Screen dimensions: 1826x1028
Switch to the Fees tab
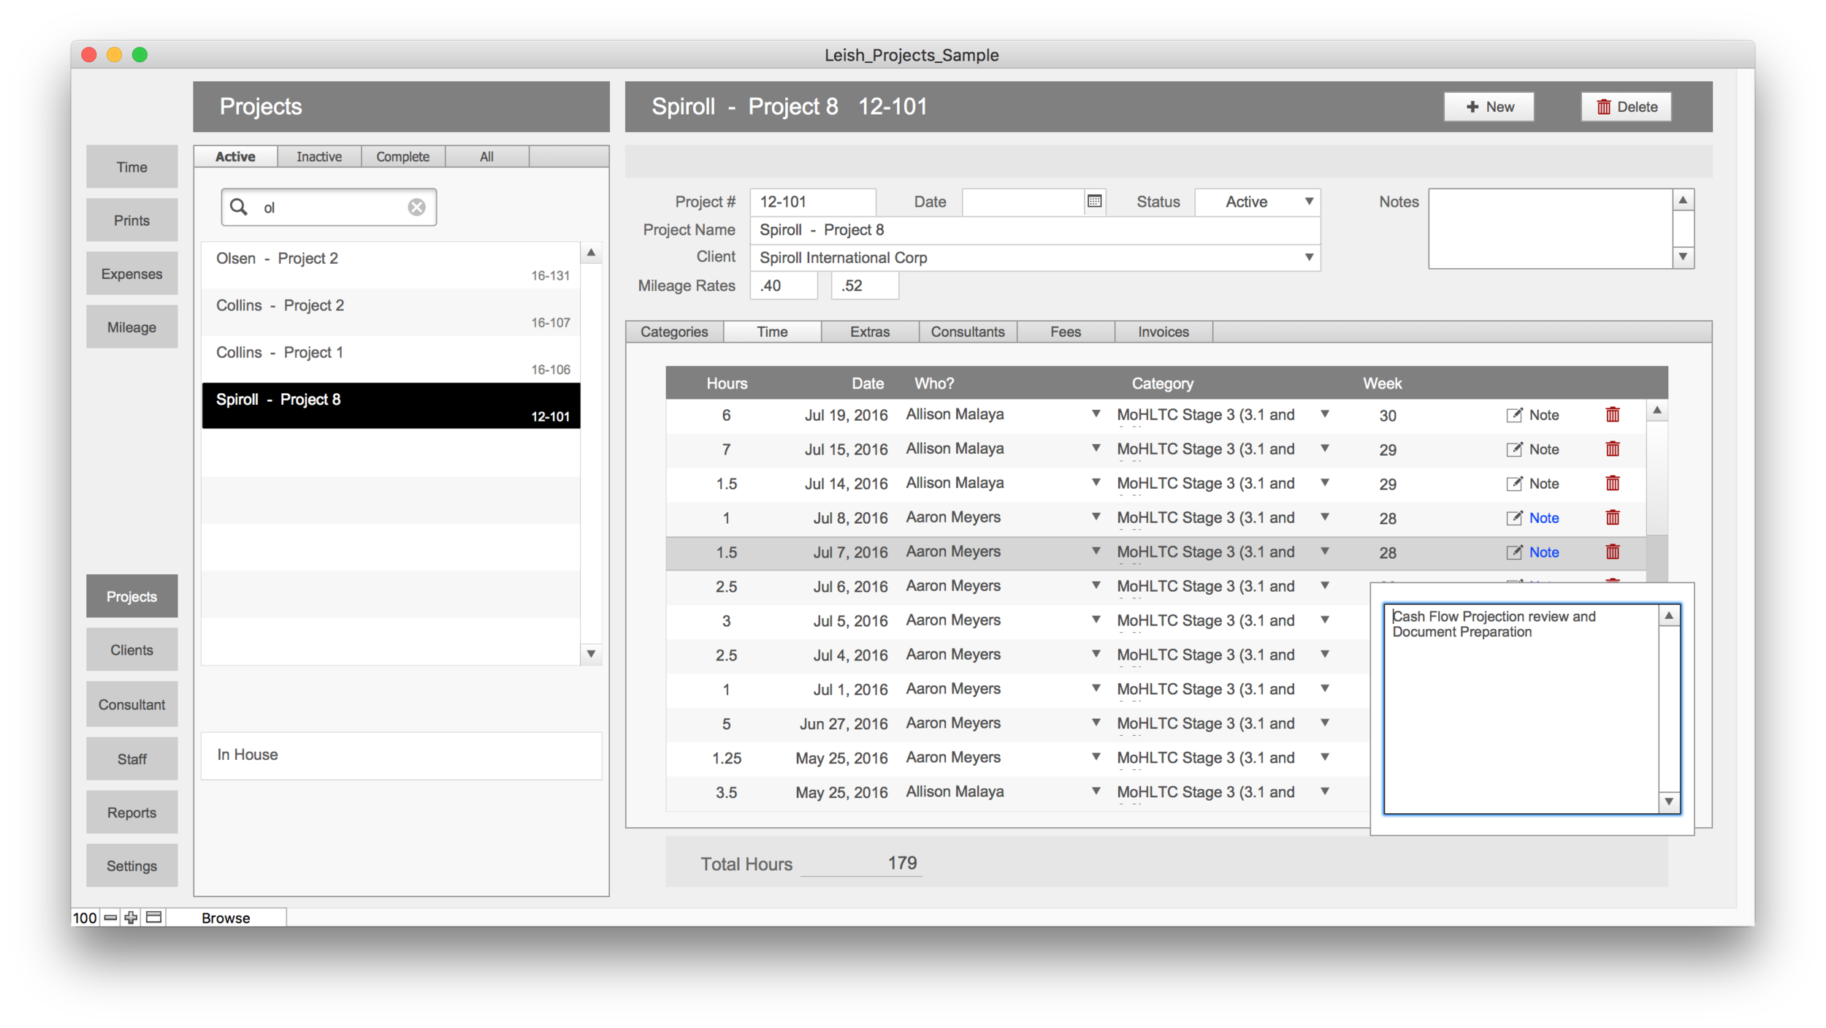tap(1065, 332)
